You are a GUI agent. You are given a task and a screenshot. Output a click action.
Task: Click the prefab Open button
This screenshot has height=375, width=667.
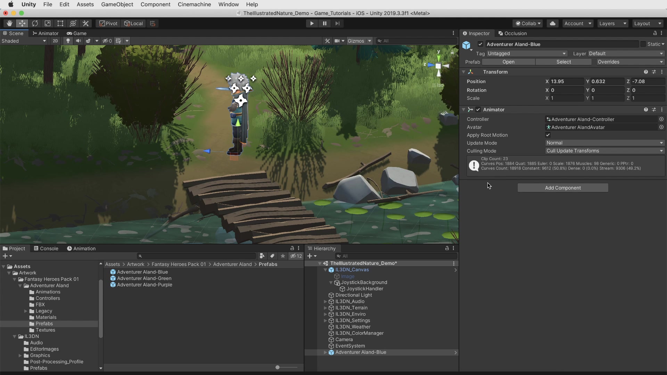point(508,62)
